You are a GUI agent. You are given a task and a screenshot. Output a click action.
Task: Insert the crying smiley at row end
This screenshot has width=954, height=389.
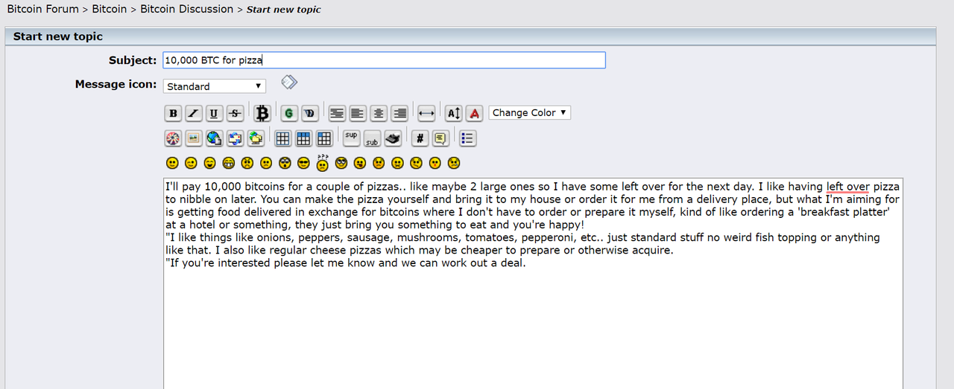click(x=454, y=162)
